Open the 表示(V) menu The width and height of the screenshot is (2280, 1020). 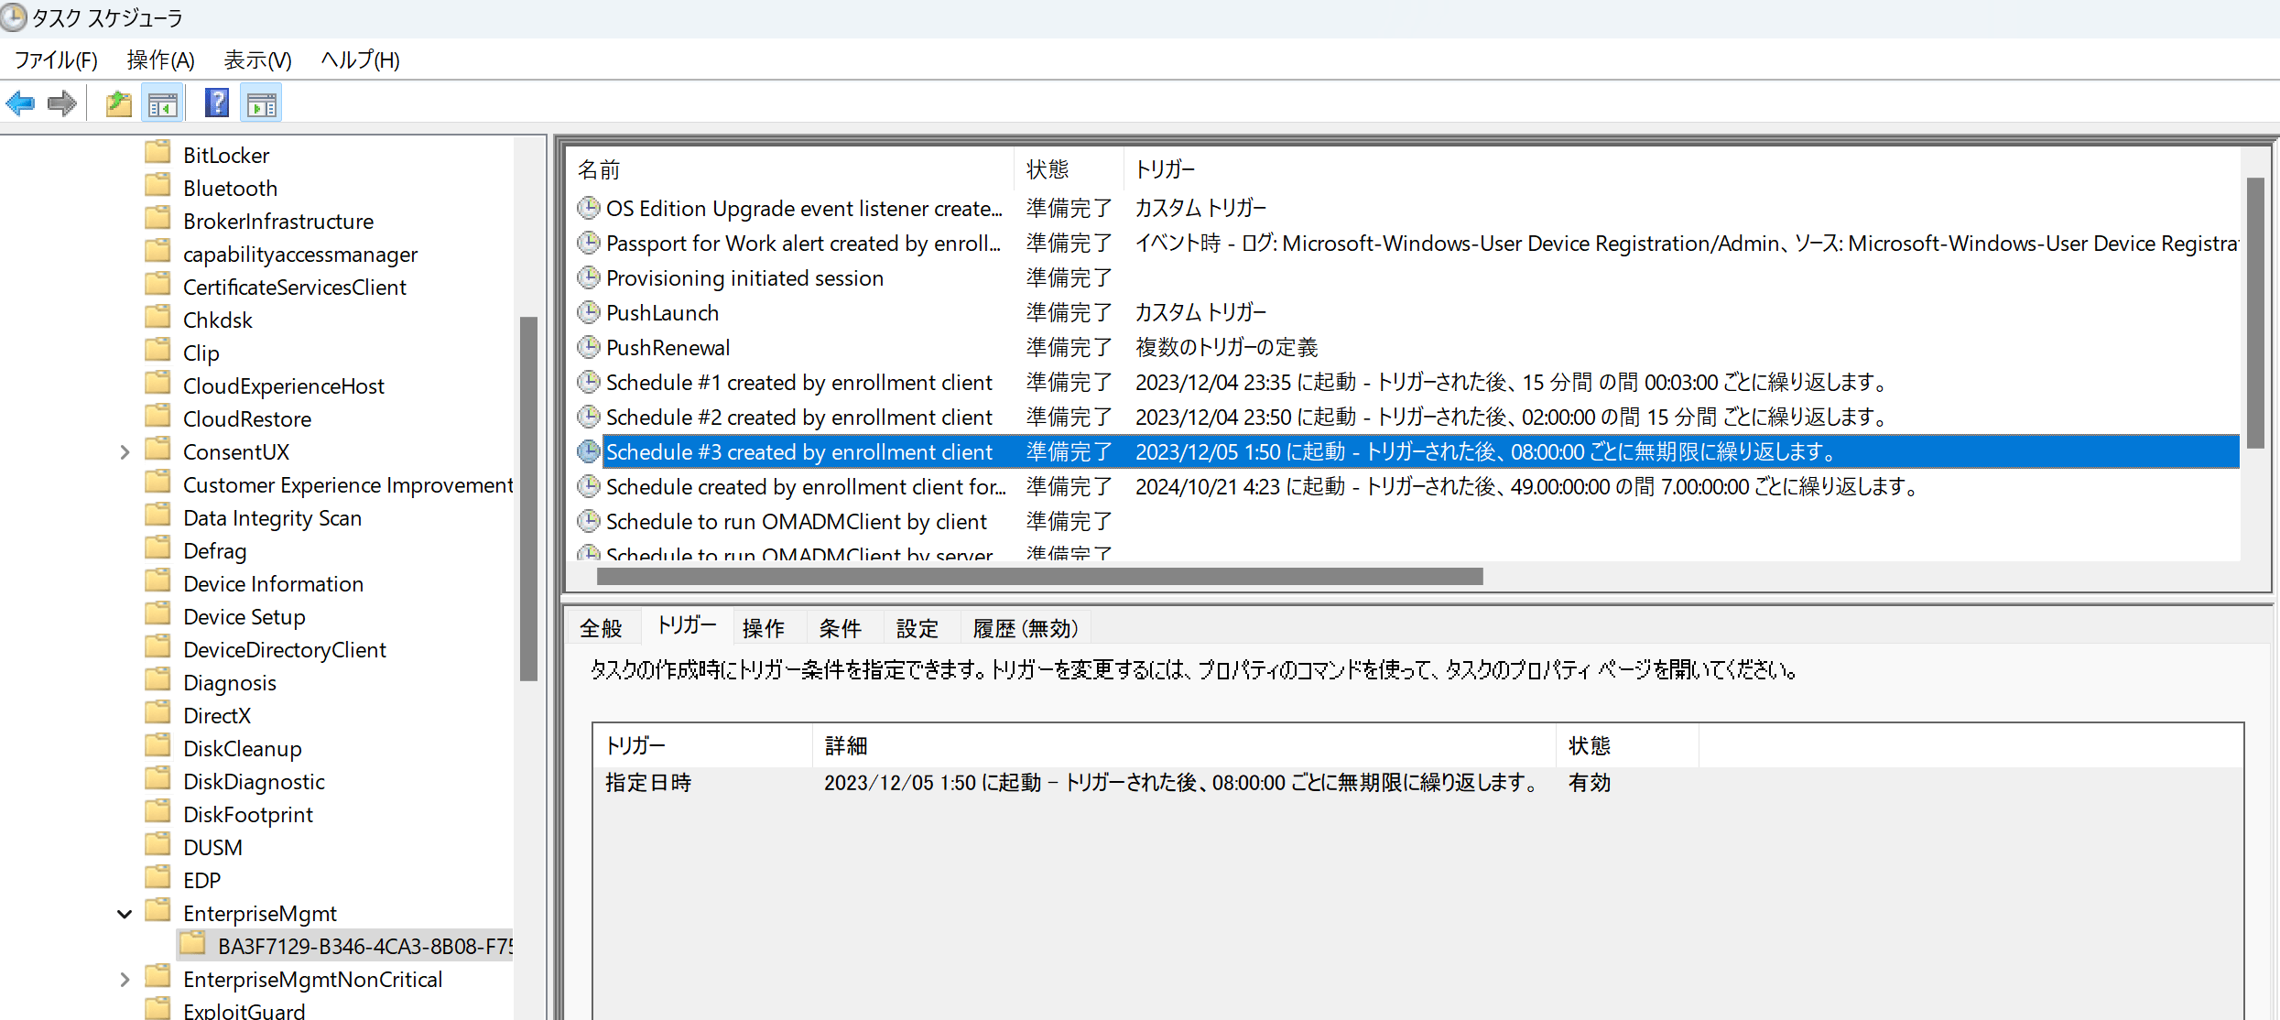pyautogui.click(x=258, y=60)
